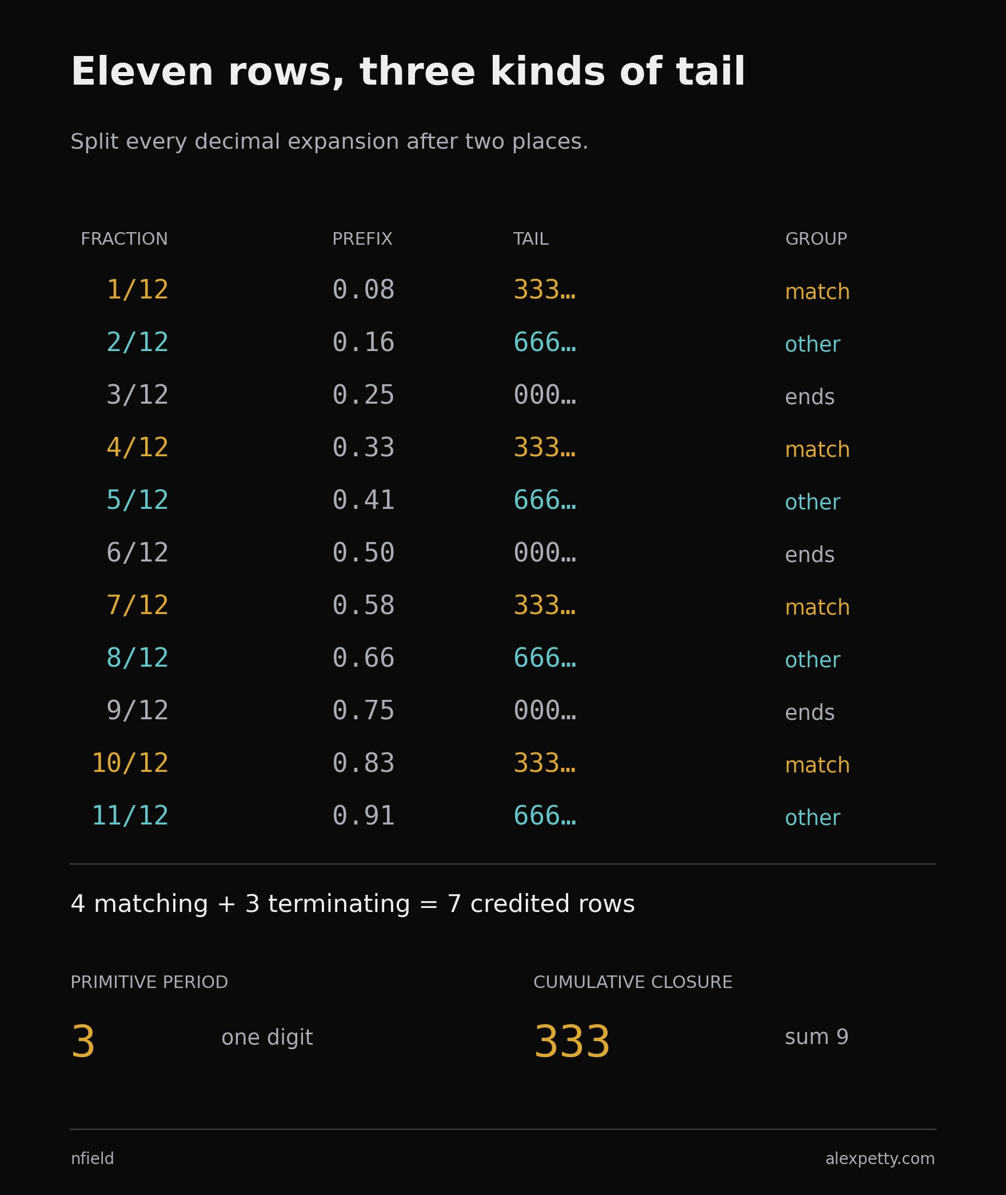Click the cumulative closure value 333
Screen dimensions: 1006x1195
pos(572,1042)
